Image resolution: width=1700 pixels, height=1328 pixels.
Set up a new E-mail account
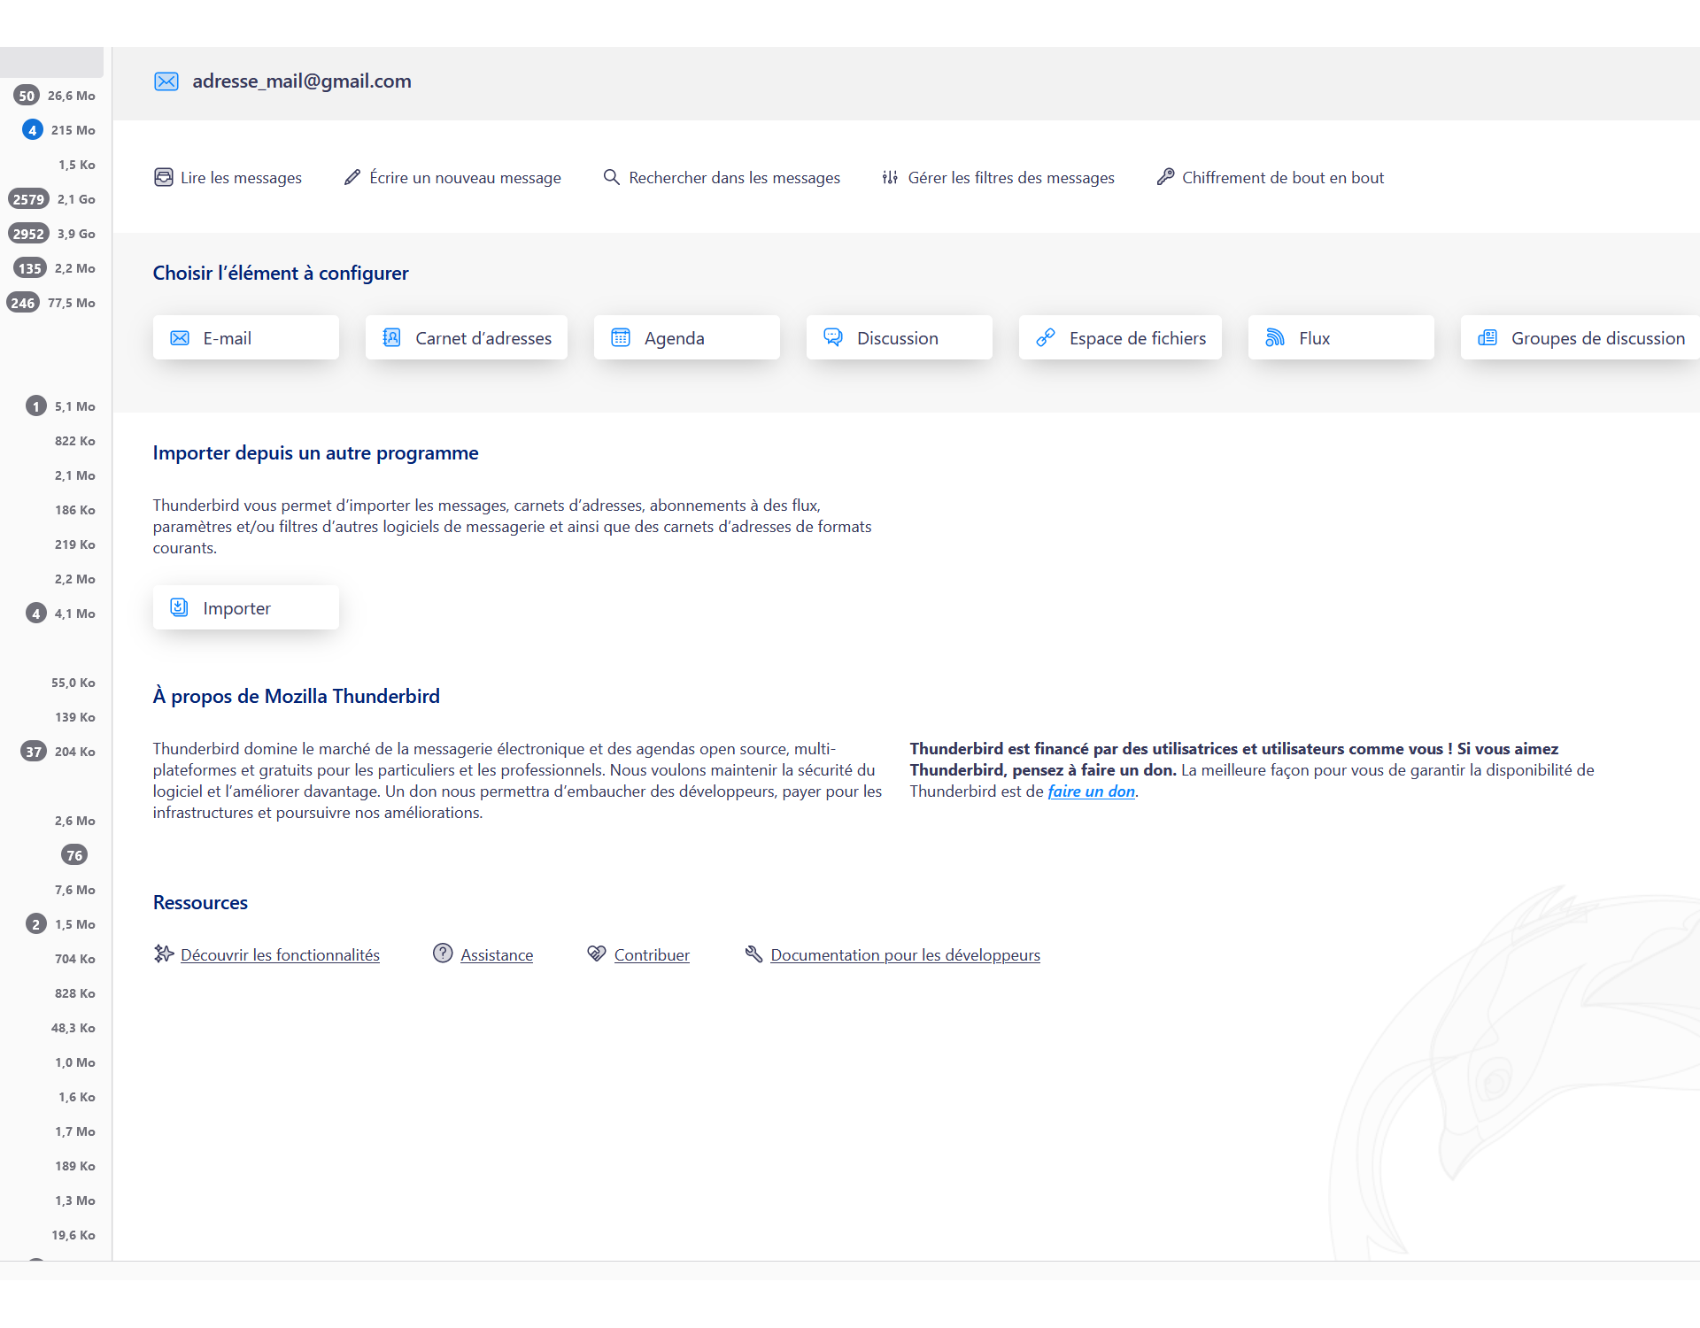pyautogui.click(x=245, y=338)
